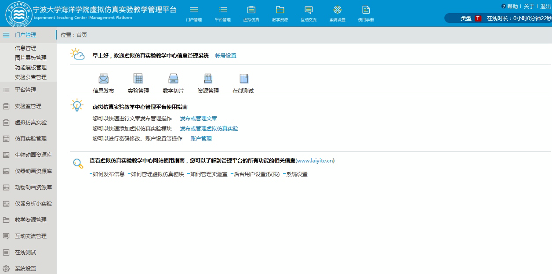Click the 数字切片 shortcut icon
552x274 pixels.
[x=173, y=79]
